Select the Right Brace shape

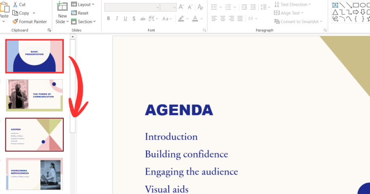pos(363,18)
